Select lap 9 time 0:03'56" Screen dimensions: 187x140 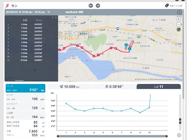(x=38, y=53)
